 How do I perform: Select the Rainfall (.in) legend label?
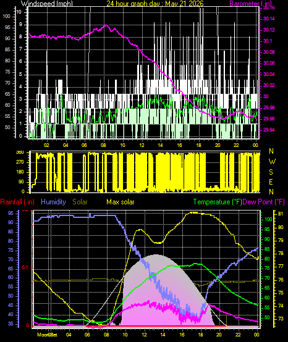[17, 202]
